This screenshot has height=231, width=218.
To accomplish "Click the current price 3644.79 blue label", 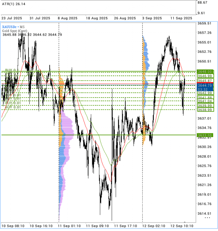I will [x=205, y=87].
